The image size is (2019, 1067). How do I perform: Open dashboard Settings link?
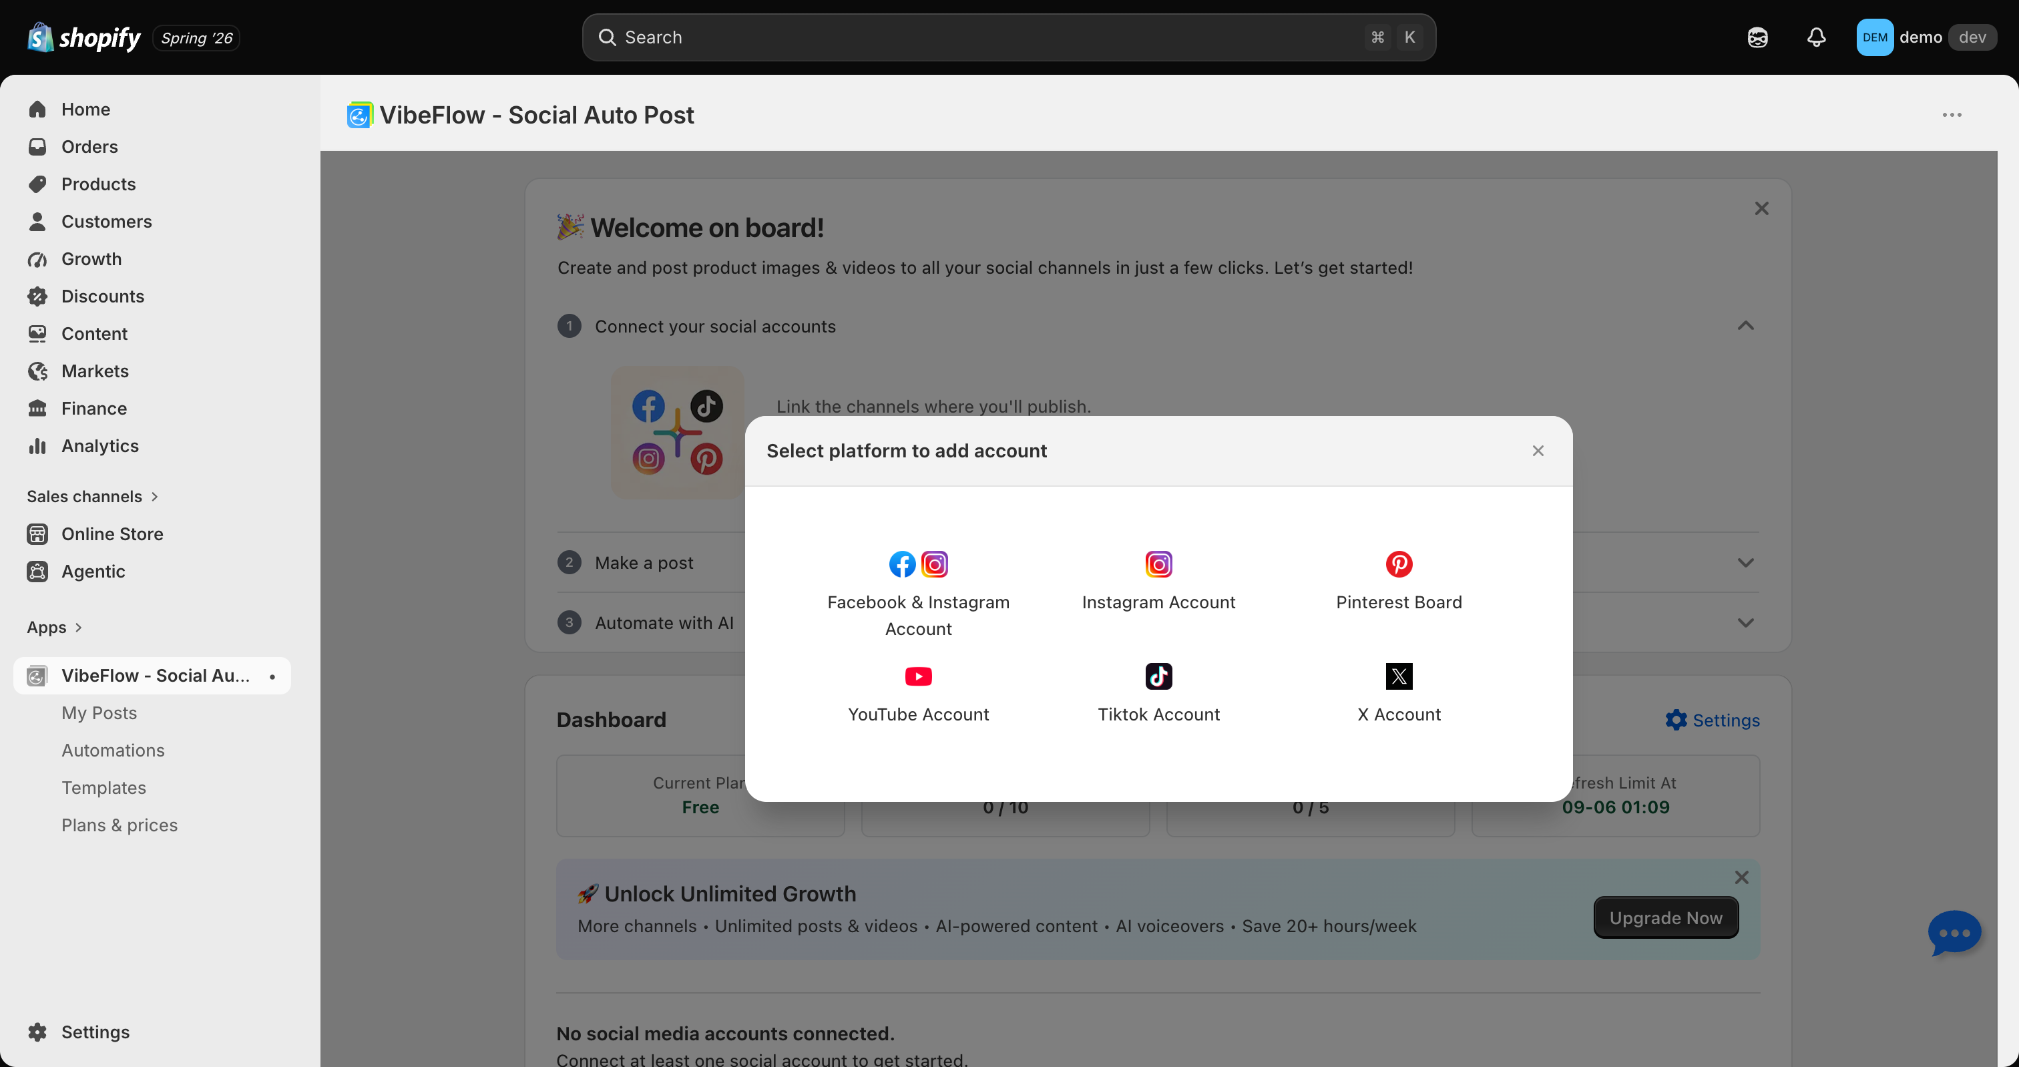pos(1713,720)
